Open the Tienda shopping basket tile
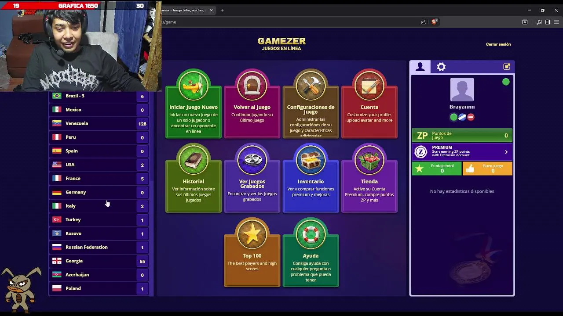Image resolution: width=563 pixels, height=316 pixels. tap(369, 178)
